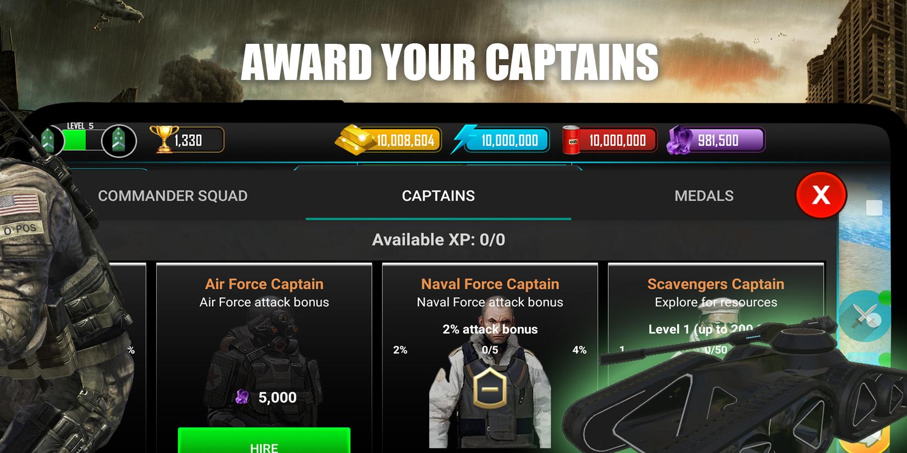The width and height of the screenshot is (907, 453).
Task: Click the gold bars resource icon
Action: [x=354, y=140]
